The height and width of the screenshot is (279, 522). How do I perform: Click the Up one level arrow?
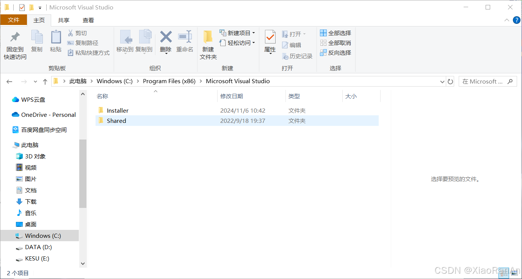click(x=45, y=81)
